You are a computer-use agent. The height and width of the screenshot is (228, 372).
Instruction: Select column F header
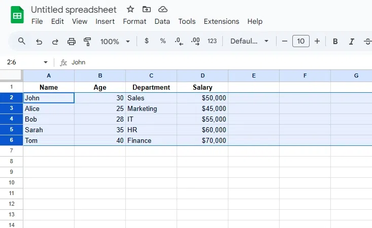point(305,75)
